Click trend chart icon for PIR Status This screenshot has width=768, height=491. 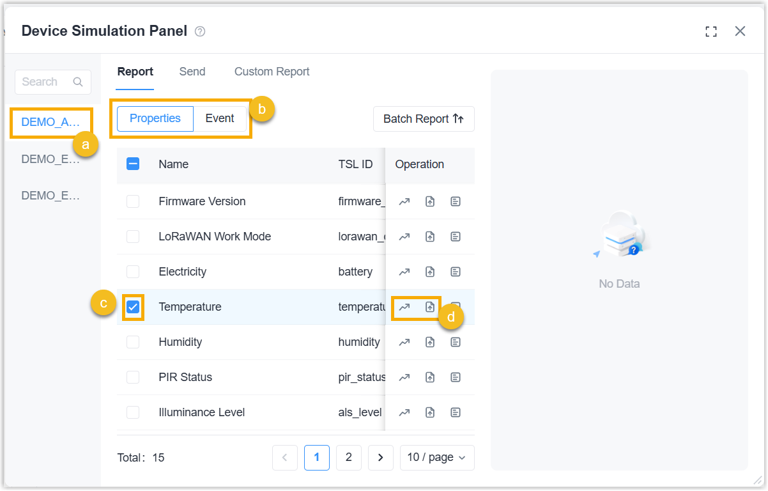coord(404,377)
